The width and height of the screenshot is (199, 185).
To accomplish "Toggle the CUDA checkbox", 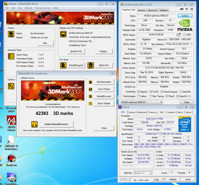I will coord(151,92).
